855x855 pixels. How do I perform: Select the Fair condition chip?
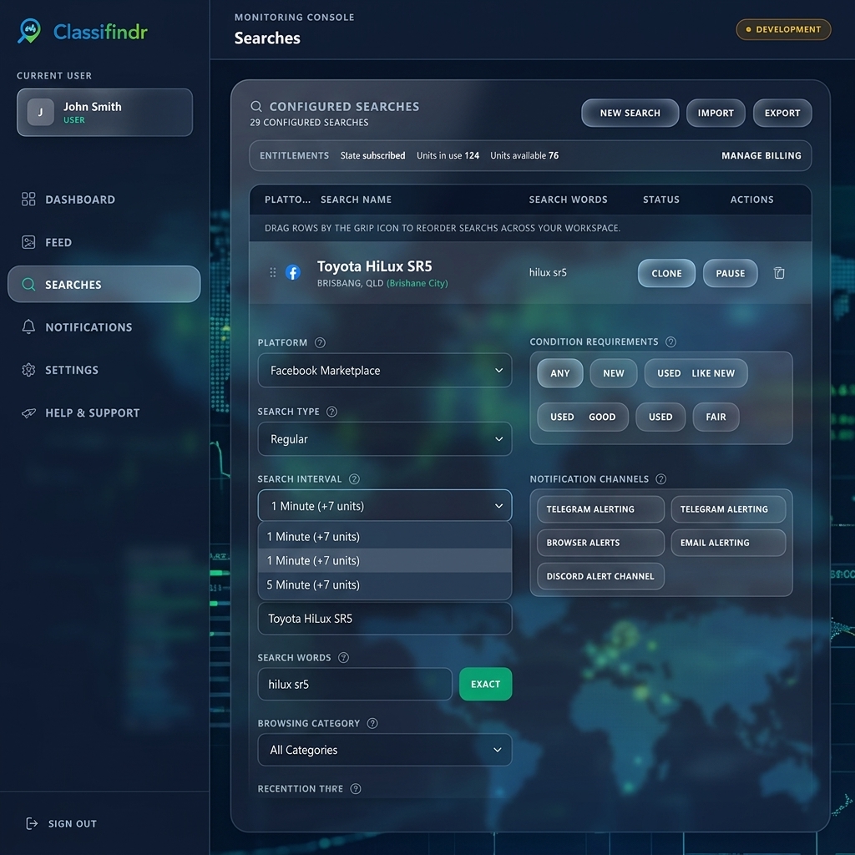coord(716,417)
